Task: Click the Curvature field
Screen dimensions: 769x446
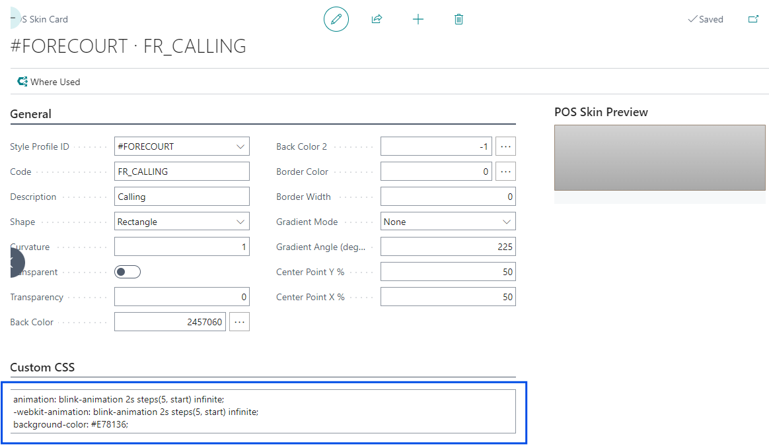Action: pos(182,246)
